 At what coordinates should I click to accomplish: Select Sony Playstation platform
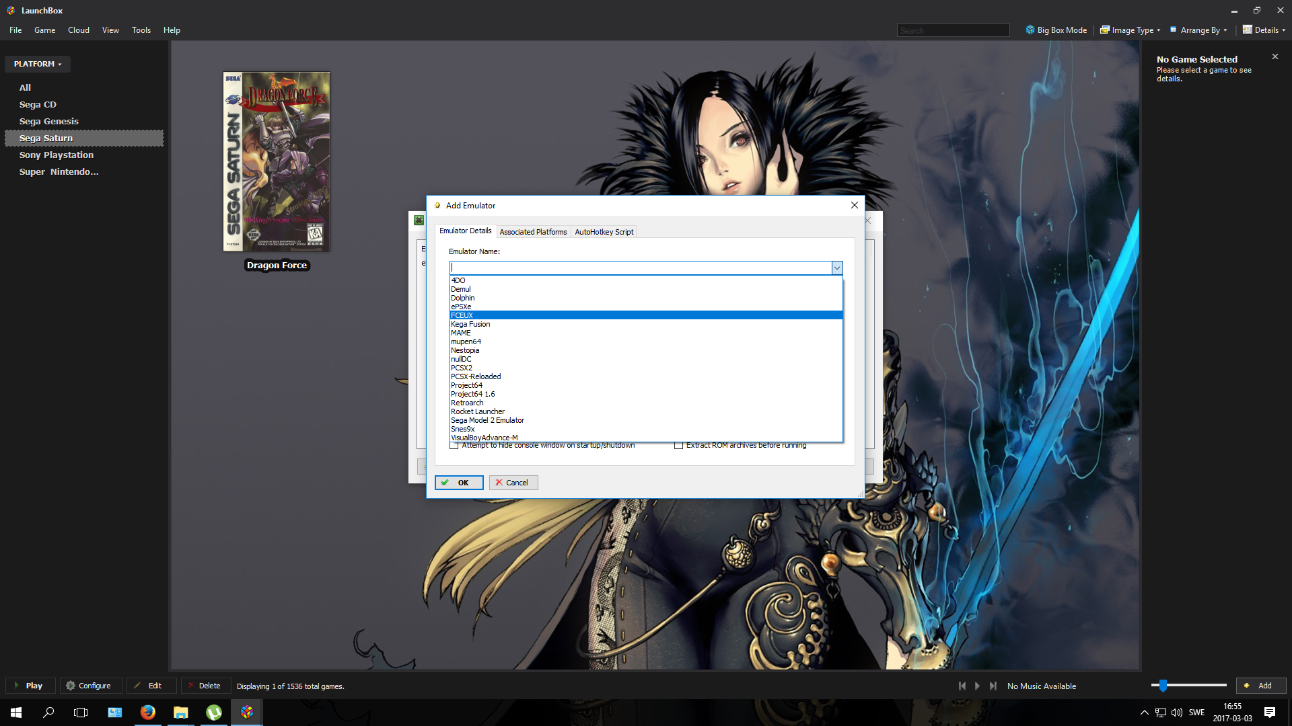tap(84, 155)
